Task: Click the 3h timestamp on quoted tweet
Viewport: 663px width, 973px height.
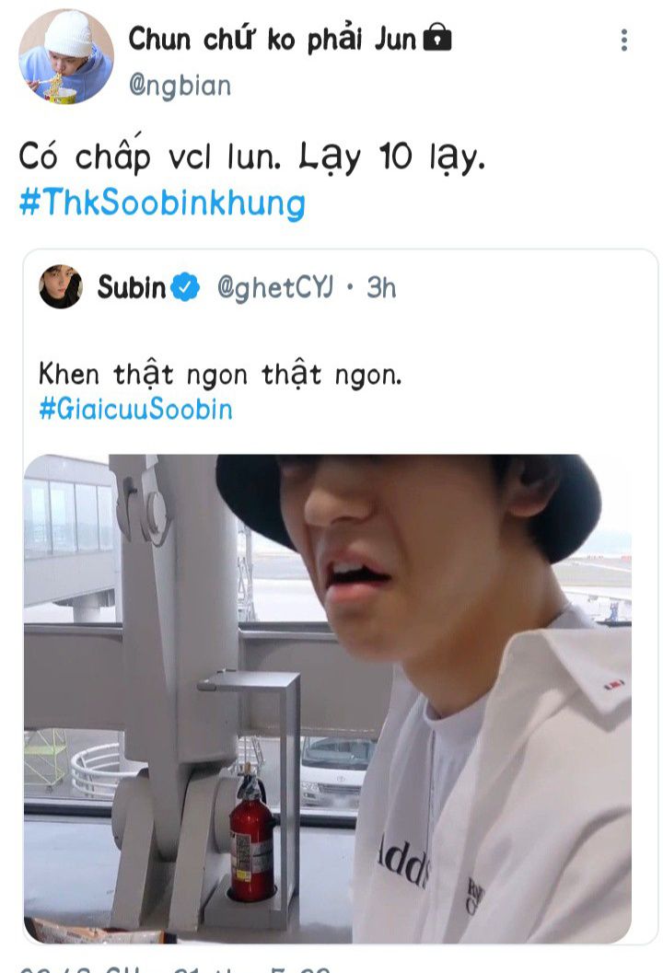Action: pyautogui.click(x=380, y=287)
